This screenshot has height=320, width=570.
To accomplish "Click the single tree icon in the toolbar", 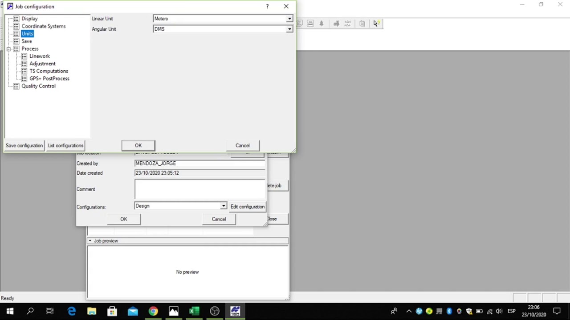I will pos(322,24).
